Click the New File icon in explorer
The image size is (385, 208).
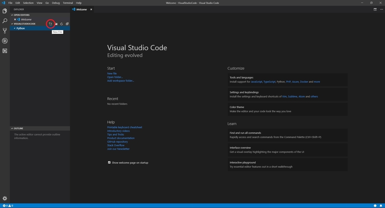coord(50,24)
